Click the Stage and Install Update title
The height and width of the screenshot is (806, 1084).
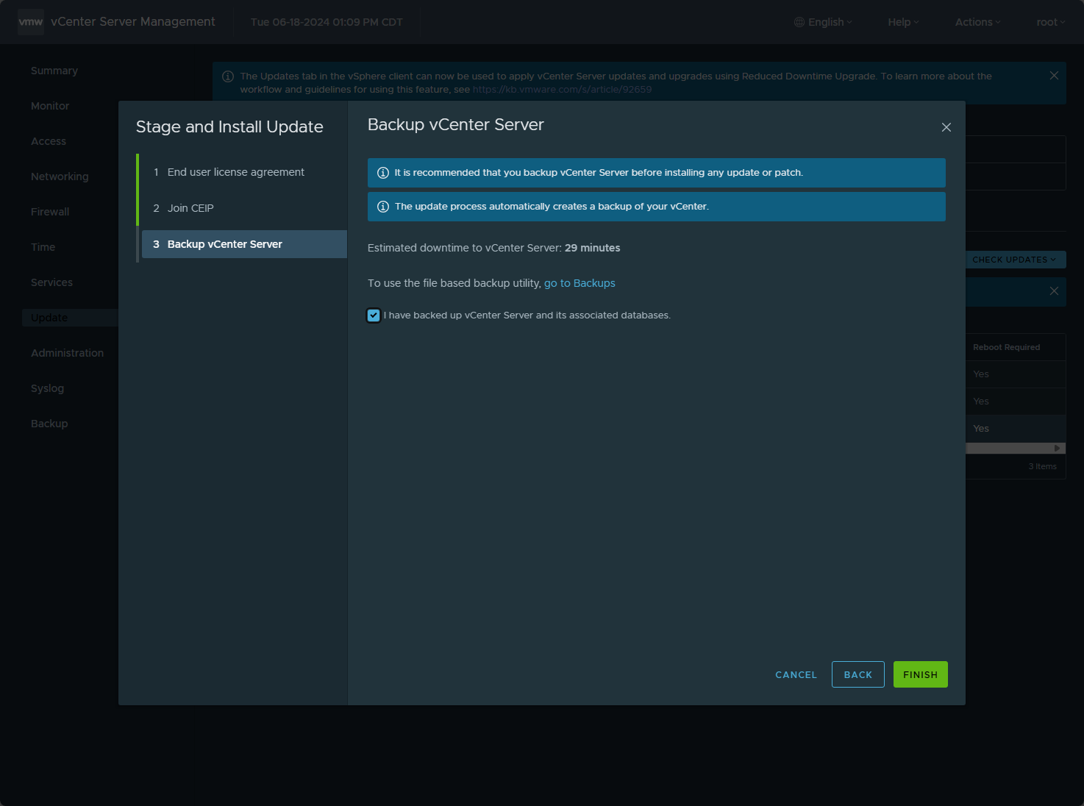(229, 126)
